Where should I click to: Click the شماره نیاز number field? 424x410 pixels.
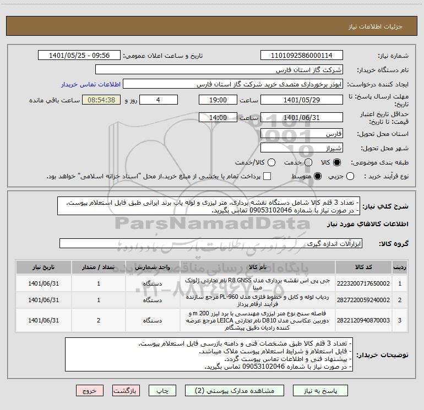(302, 55)
